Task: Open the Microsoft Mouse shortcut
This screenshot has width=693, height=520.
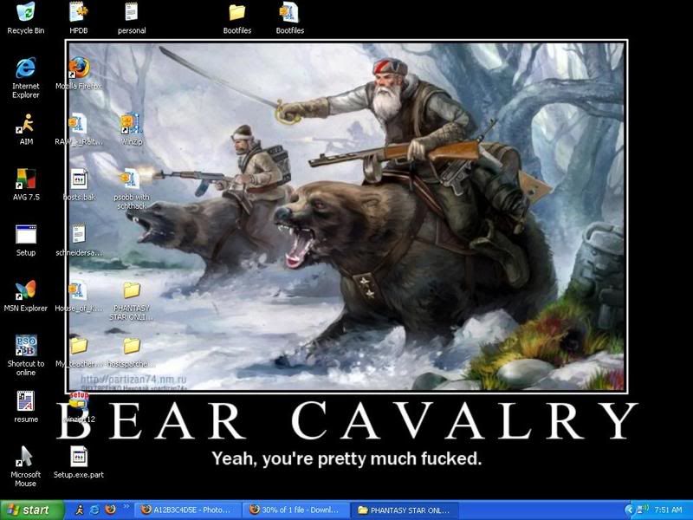Action: click(26, 457)
